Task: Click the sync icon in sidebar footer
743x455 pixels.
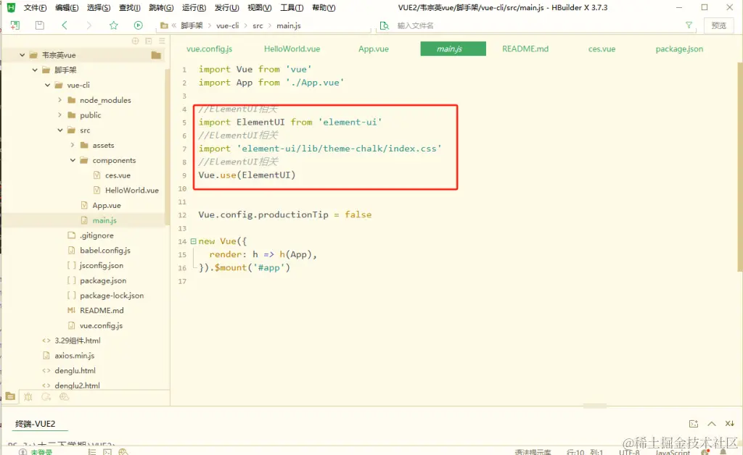Action: pyautogui.click(x=46, y=397)
